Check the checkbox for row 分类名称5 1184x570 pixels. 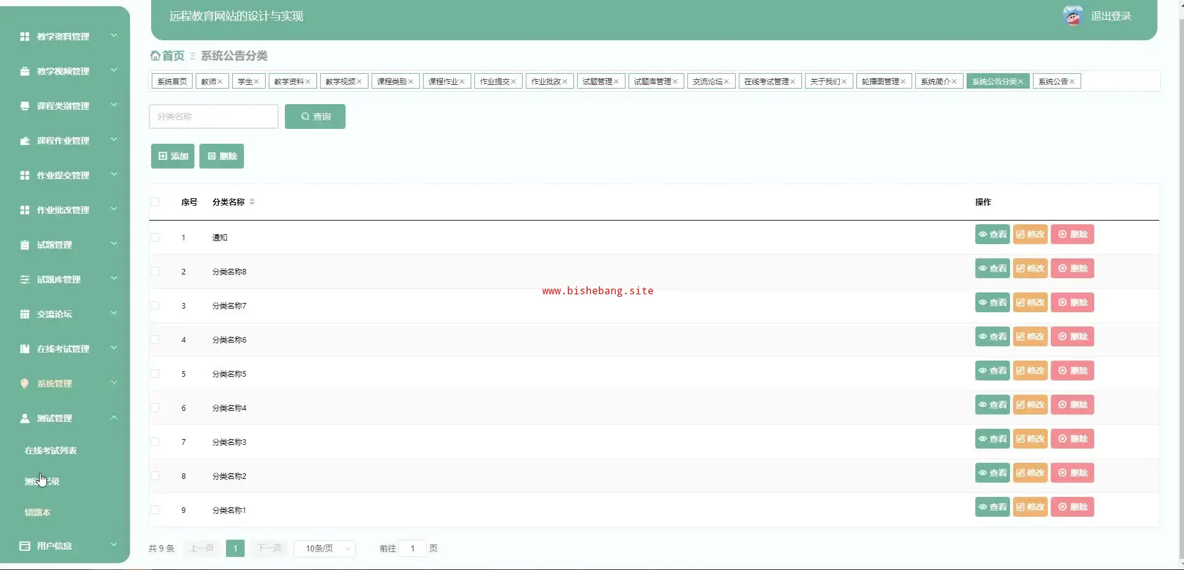click(x=155, y=374)
